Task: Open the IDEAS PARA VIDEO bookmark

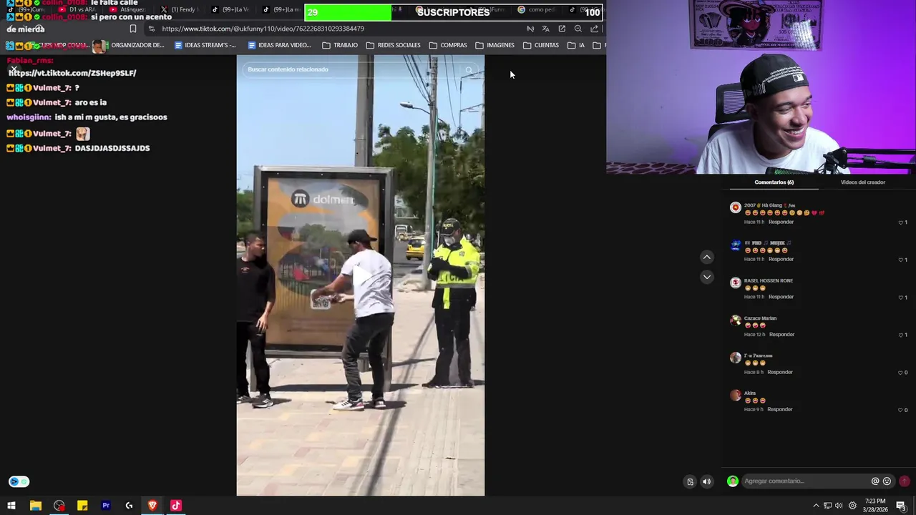Action: [x=279, y=45]
